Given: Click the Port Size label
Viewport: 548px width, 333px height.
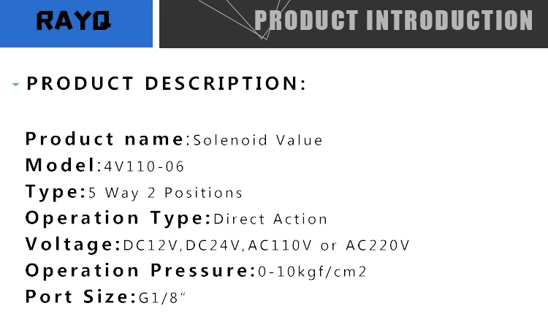Looking at the screenshot, I should coord(80,296).
